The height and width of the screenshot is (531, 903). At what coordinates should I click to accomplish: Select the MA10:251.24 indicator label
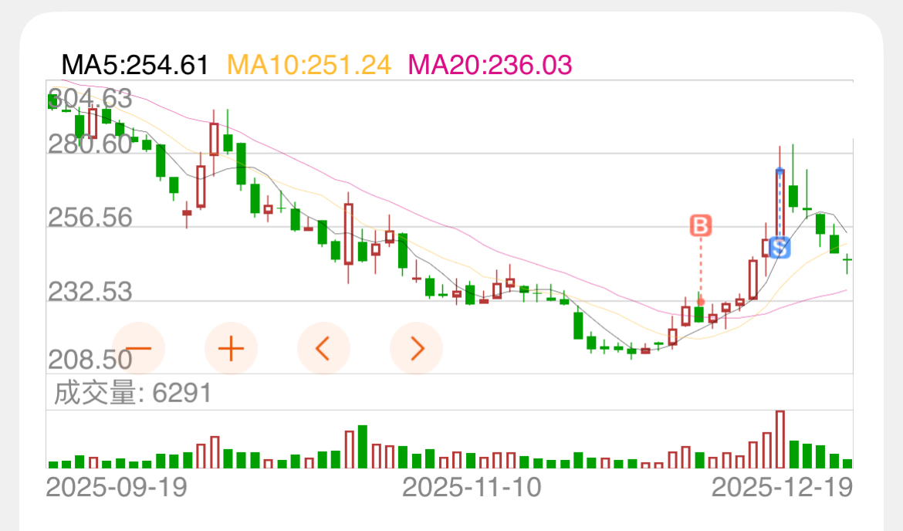pos(309,65)
